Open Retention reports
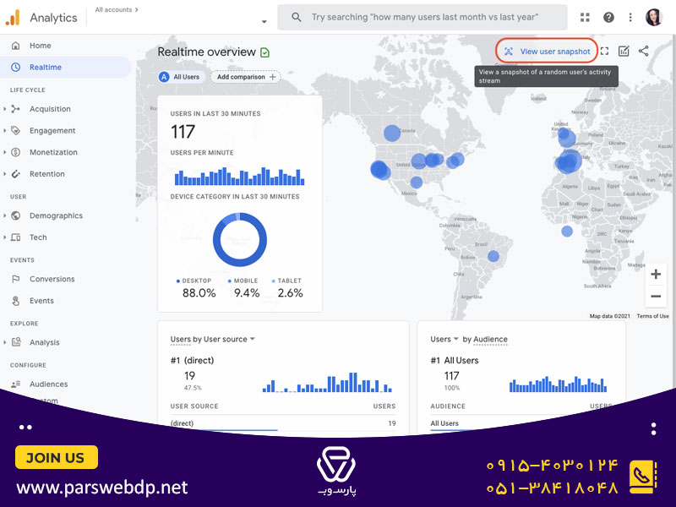 point(47,174)
